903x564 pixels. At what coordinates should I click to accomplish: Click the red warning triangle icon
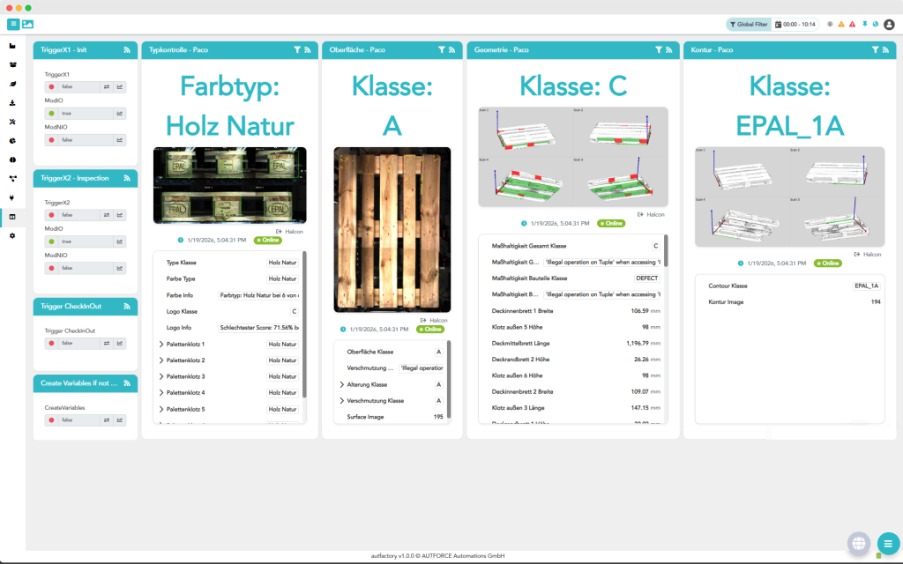(x=852, y=25)
